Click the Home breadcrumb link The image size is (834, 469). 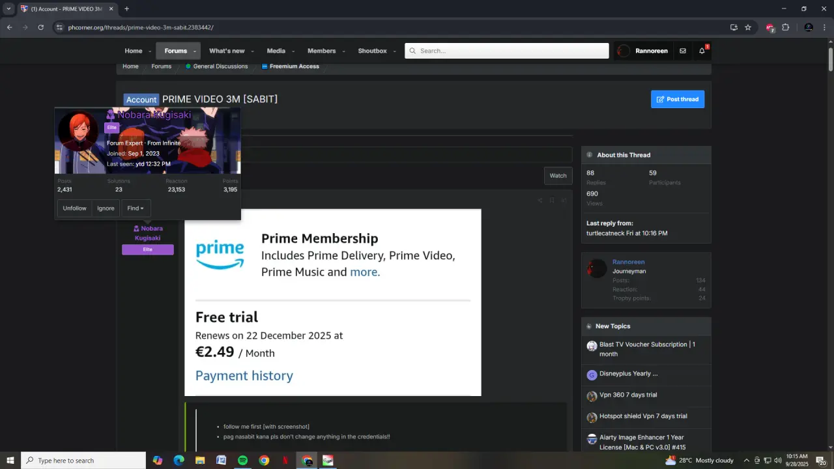click(130, 66)
